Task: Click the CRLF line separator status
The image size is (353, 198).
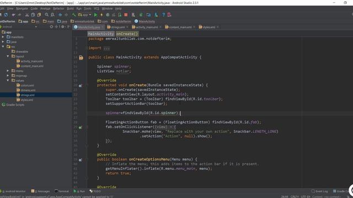Action: pyautogui.click(x=295, y=197)
